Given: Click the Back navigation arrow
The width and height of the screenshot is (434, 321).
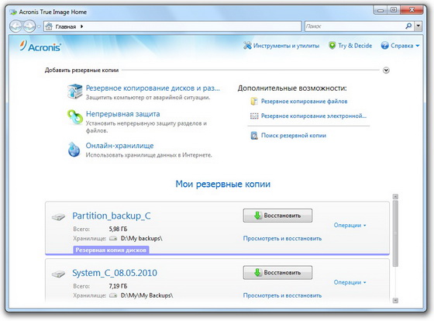Looking at the screenshot, I should [16, 26].
